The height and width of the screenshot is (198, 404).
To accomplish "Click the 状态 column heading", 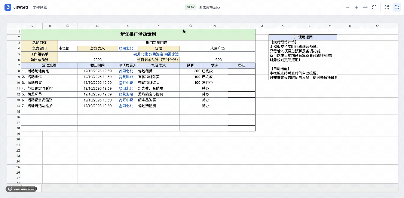I will tap(215, 66).
